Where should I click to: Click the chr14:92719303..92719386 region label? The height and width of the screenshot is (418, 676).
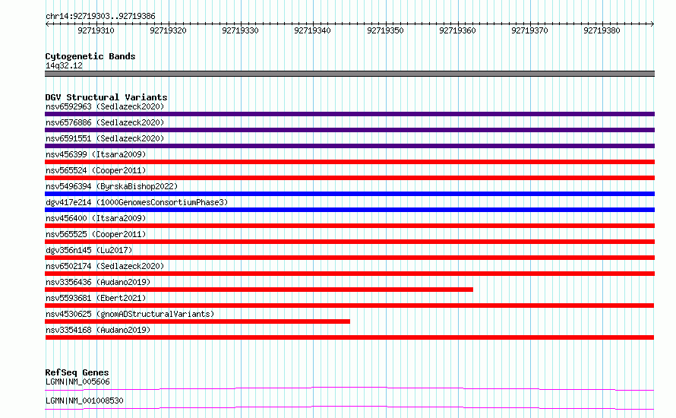pos(100,17)
